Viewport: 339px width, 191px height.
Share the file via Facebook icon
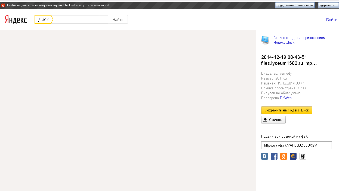click(274, 156)
